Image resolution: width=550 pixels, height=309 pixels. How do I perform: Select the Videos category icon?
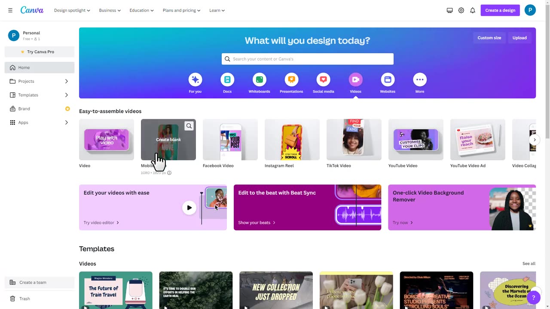356,79
